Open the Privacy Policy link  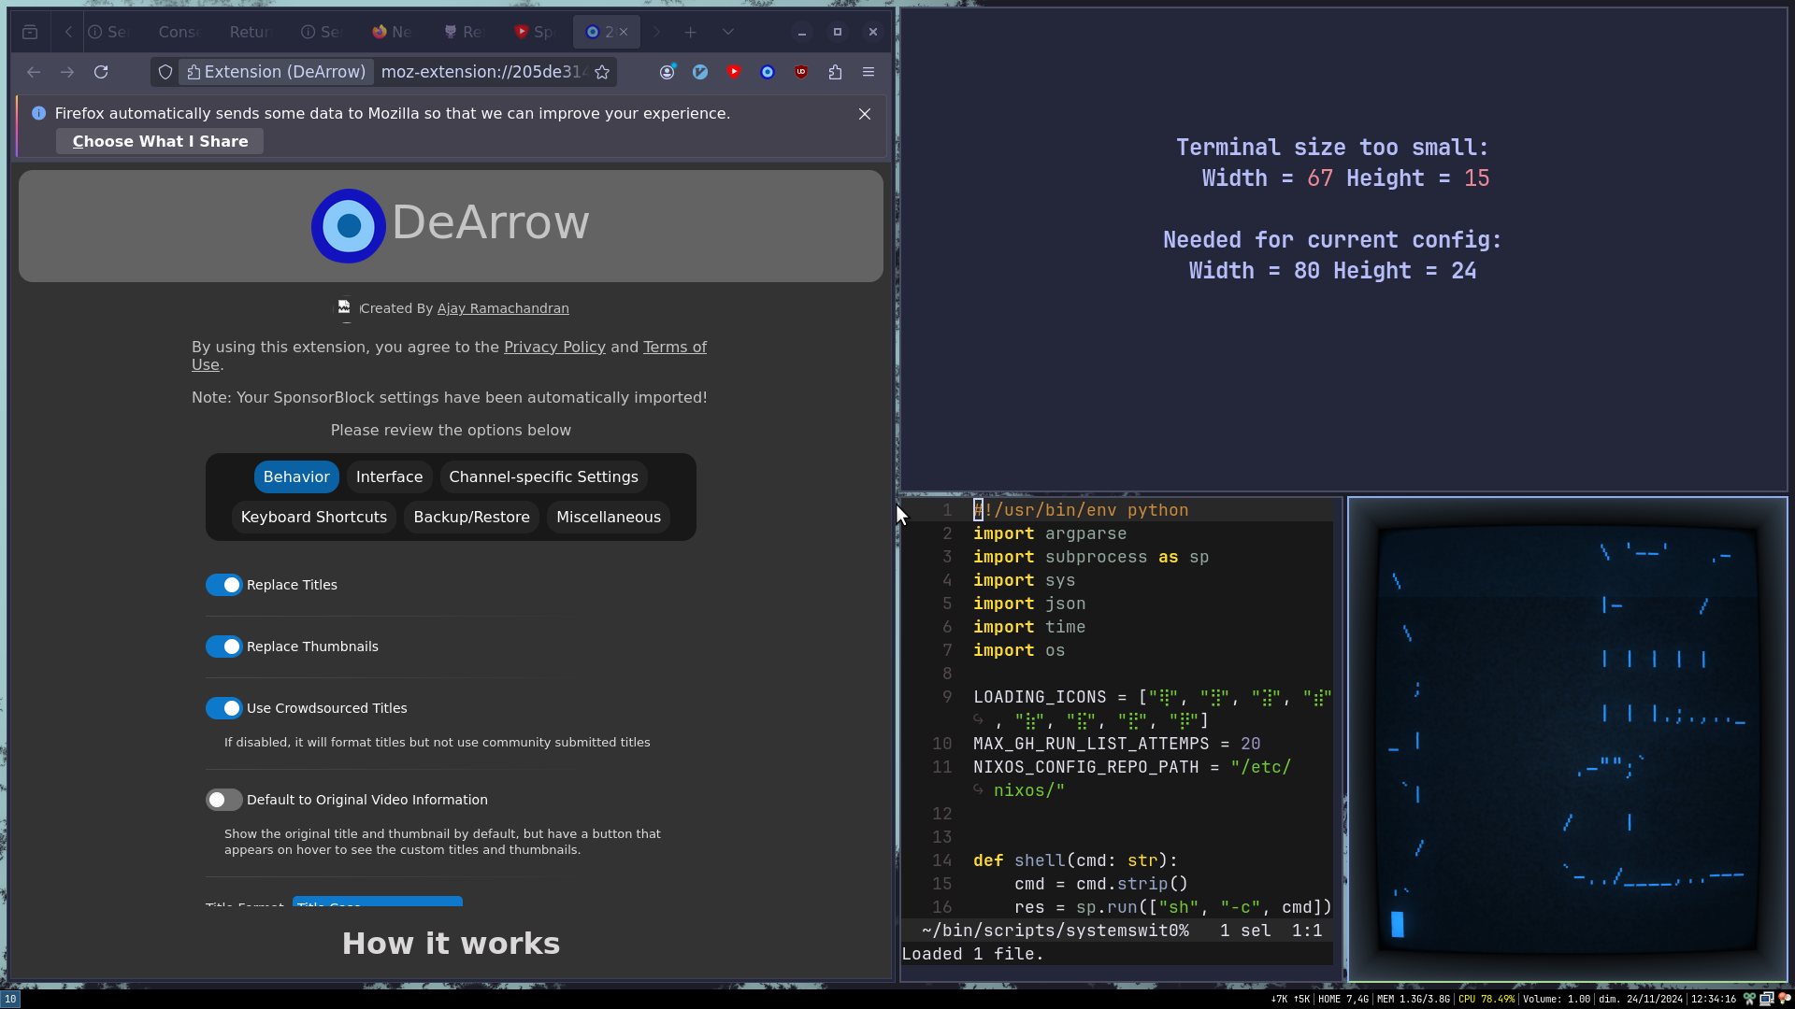(x=554, y=347)
